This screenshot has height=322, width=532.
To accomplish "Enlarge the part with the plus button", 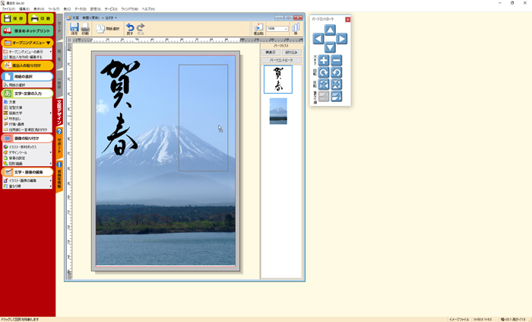I will [x=324, y=60].
